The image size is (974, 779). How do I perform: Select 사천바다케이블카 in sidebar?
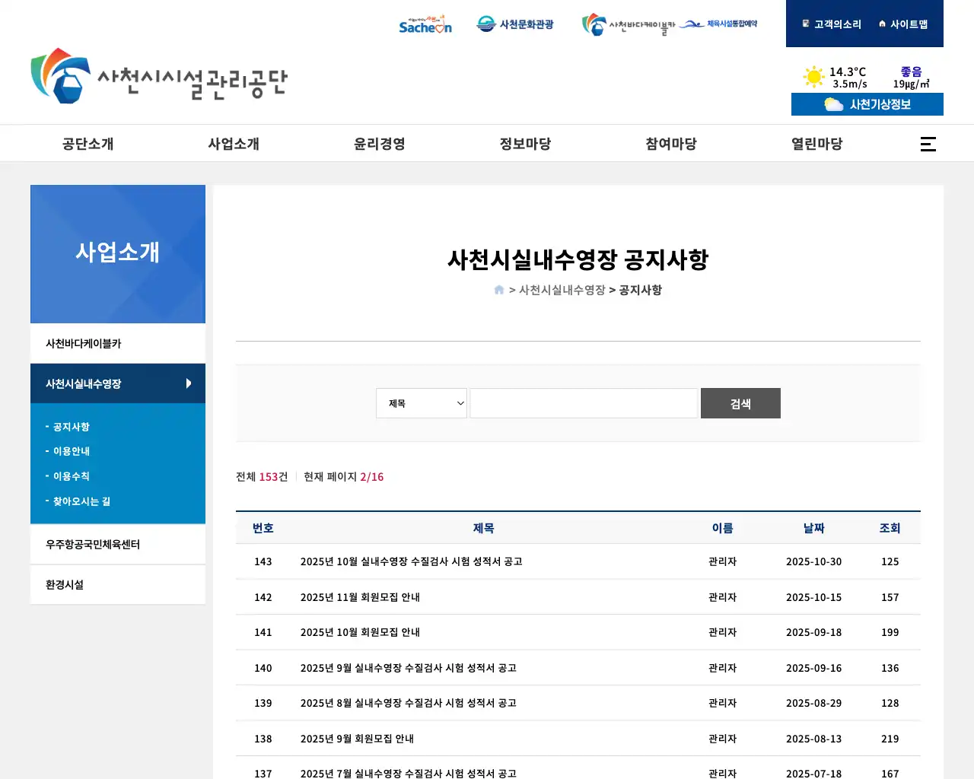(118, 344)
